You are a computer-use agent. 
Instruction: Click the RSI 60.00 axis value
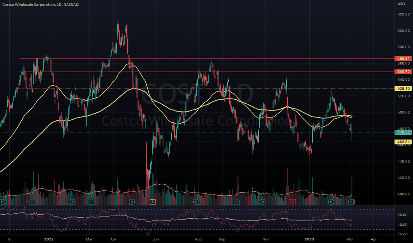pos(402,215)
